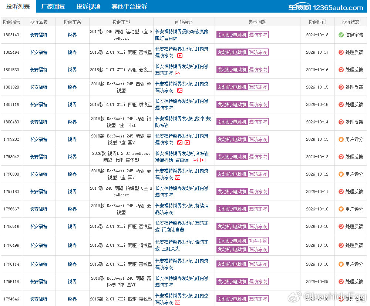The image size is (370, 306).
Task: Open complaint 长安福特锐界发动机持续消耗防冻液
Action: [x=182, y=209]
